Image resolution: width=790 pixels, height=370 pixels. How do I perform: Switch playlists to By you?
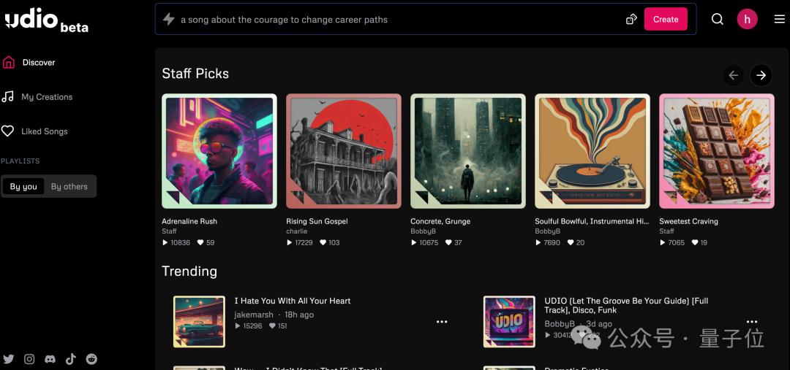(23, 187)
